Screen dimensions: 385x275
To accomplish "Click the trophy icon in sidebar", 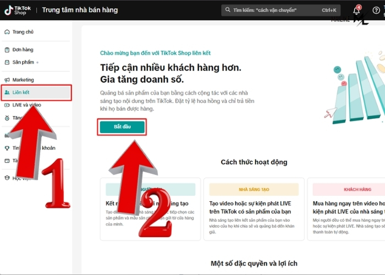I will [7, 148].
